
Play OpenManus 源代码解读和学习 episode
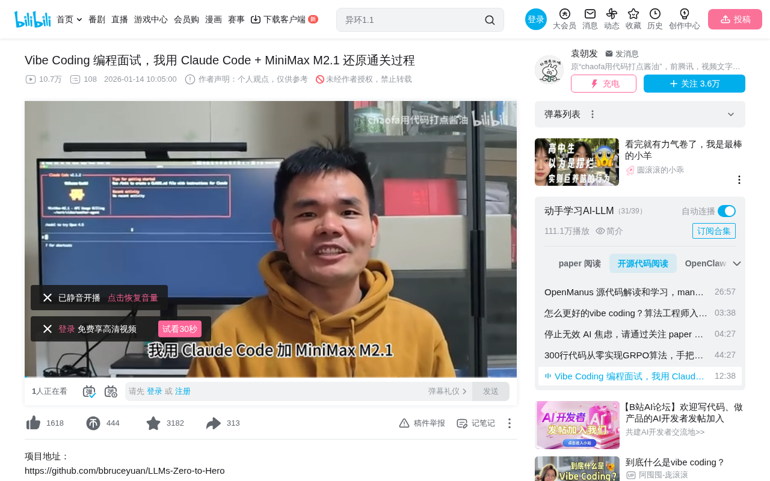click(640, 292)
